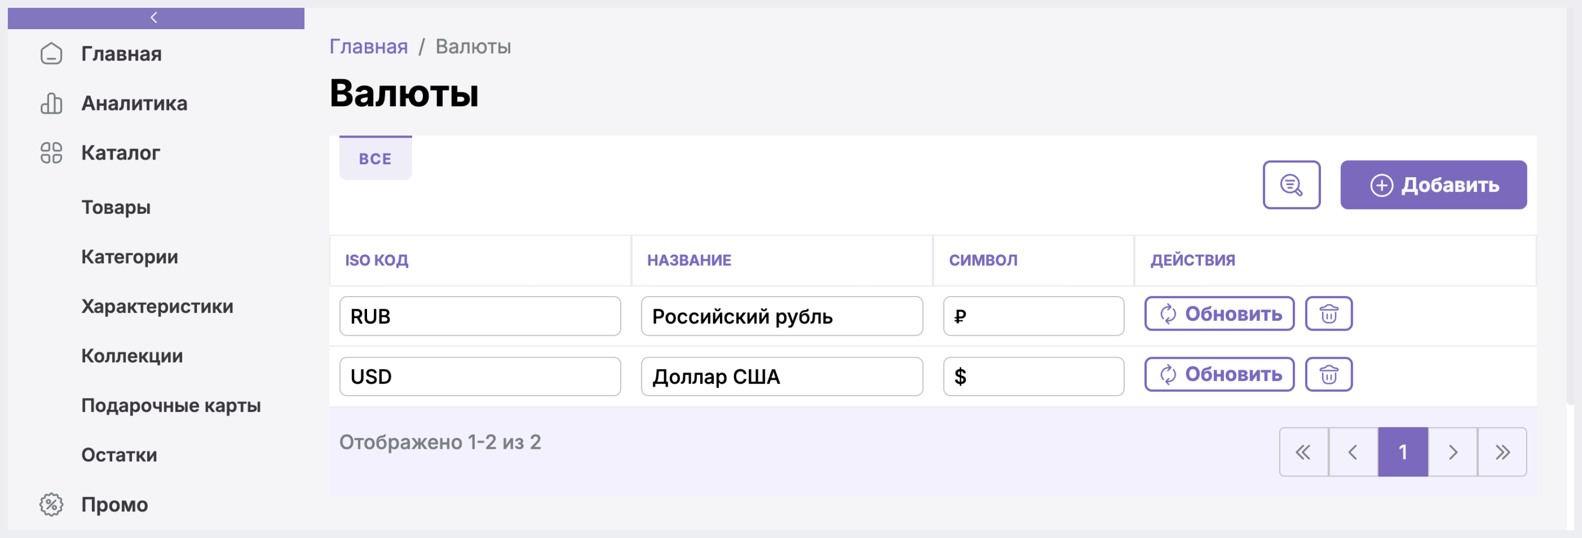The height and width of the screenshot is (538, 1582).
Task: Jump to first page with double-left chevron
Action: 1303,452
